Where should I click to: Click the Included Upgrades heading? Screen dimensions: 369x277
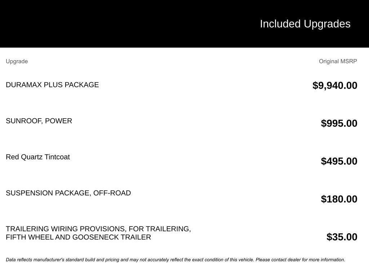coord(305,24)
